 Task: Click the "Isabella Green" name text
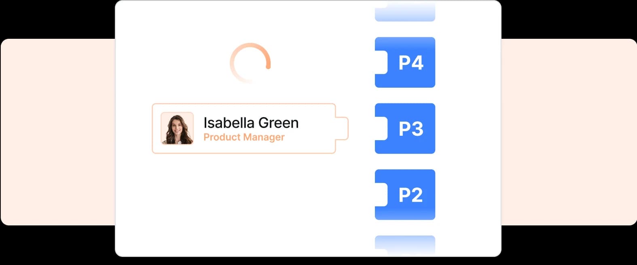coord(251,123)
